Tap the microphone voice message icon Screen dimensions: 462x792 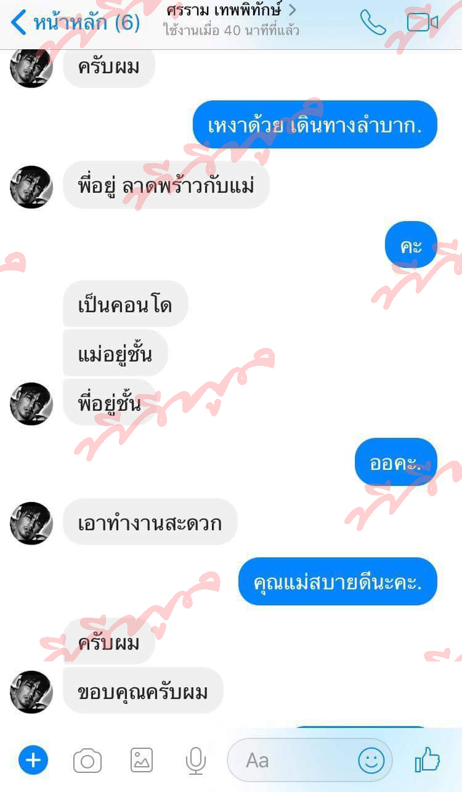[195, 761]
